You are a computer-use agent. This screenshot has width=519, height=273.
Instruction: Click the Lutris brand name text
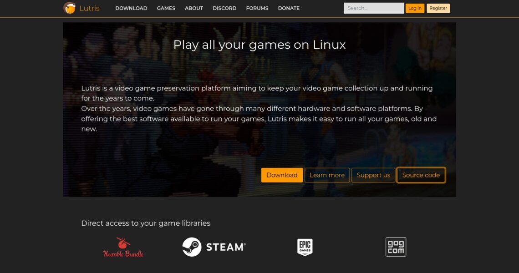pyautogui.click(x=89, y=8)
